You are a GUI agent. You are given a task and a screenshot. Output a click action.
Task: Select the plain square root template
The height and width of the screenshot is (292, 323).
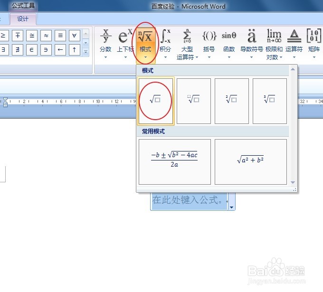[156, 101]
